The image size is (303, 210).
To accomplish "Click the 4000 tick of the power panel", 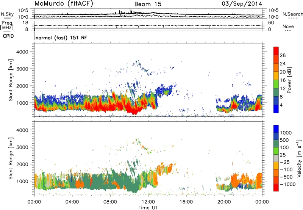I will tap(22, 52).
